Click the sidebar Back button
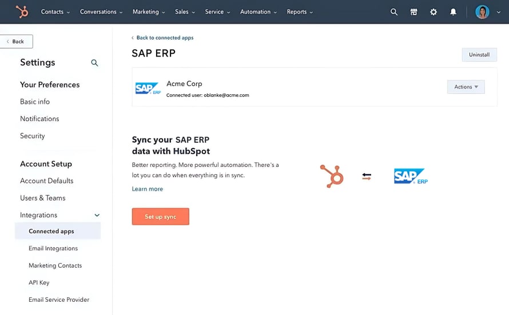The height and width of the screenshot is (315, 509). click(x=15, y=42)
